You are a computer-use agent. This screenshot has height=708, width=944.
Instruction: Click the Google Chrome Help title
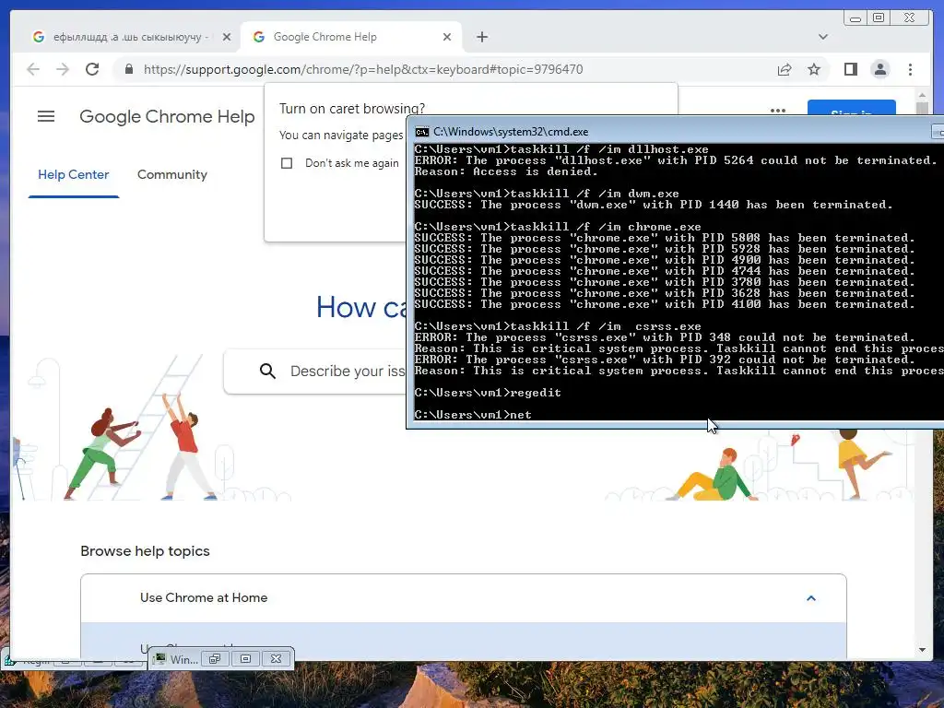[x=168, y=116]
